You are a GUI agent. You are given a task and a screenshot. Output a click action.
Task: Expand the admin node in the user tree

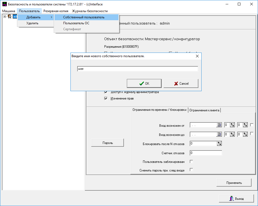[x=5, y=17]
